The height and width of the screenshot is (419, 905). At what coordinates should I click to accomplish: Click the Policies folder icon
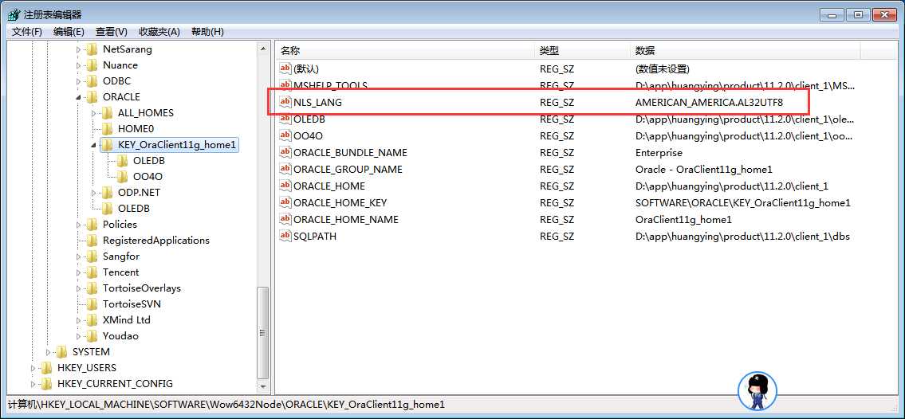click(x=92, y=224)
